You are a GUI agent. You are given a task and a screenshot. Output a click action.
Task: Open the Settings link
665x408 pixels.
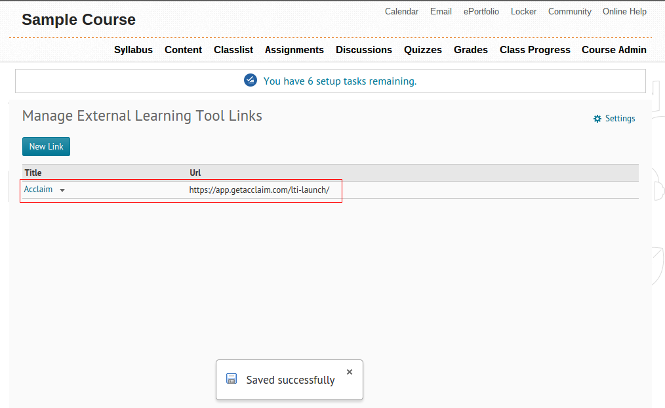pyautogui.click(x=620, y=119)
